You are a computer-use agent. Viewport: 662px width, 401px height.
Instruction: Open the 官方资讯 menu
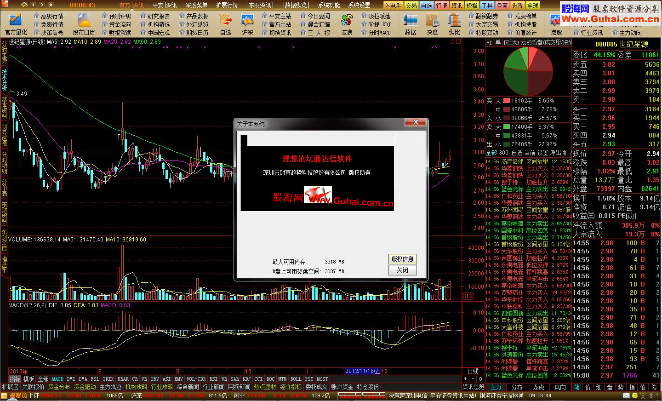click(131, 5)
